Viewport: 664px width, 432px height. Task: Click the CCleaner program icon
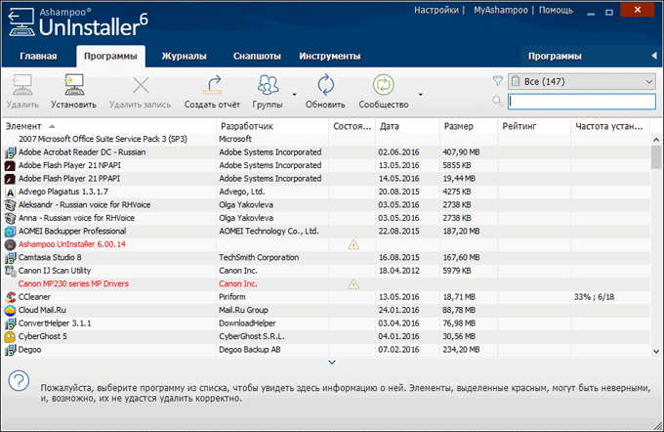coord(10,297)
